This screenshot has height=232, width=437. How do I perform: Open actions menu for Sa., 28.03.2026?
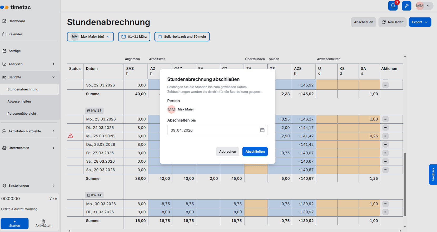coord(385,161)
